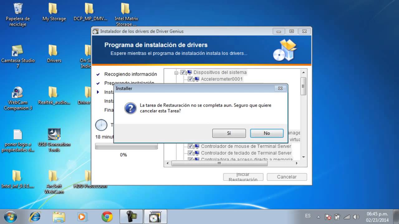The image size is (399, 224).
Task: Click the Recogiendo información step
Action: [131, 74]
